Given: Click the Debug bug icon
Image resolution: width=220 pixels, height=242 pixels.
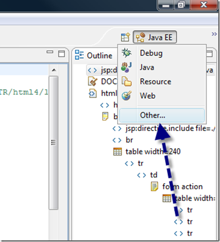Looking at the screenshot, I should coord(127,53).
